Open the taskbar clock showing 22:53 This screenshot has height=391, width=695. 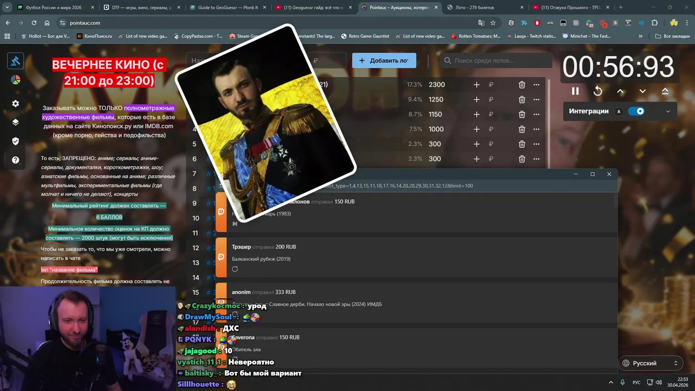[678, 382]
